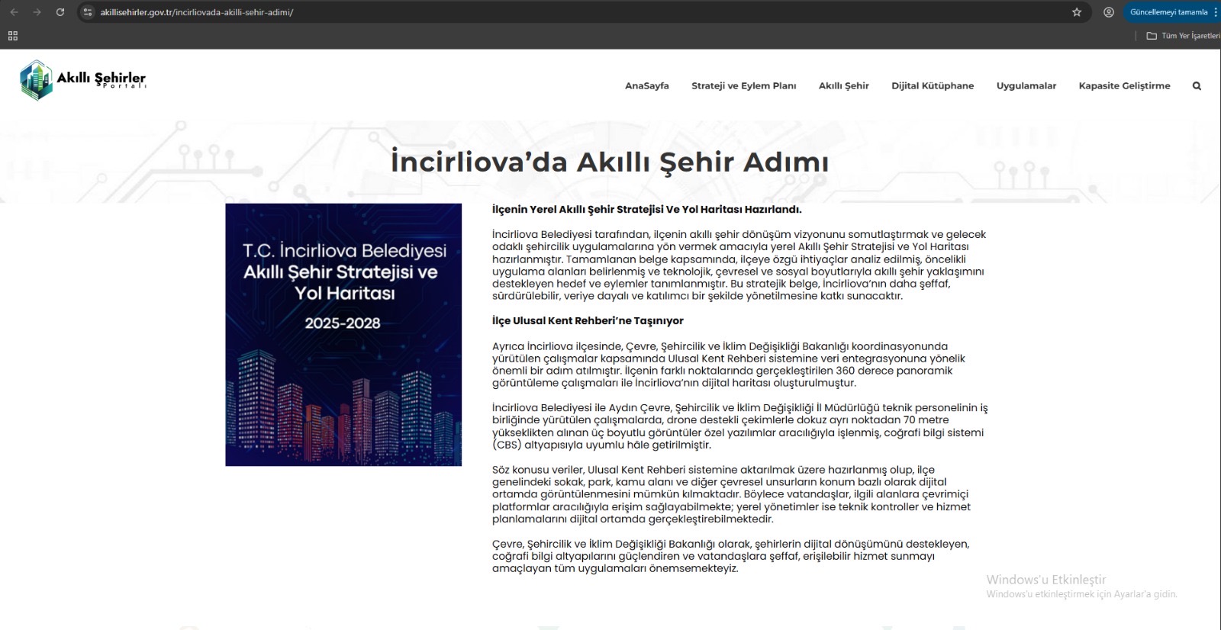Click the İncirliova strategy cover image
Viewport: 1221px width, 630px height.
click(x=343, y=334)
